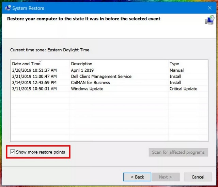The width and height of the screenshot is (218, 187).
Task: Sort by Type column header
Action: click(188, 64)
